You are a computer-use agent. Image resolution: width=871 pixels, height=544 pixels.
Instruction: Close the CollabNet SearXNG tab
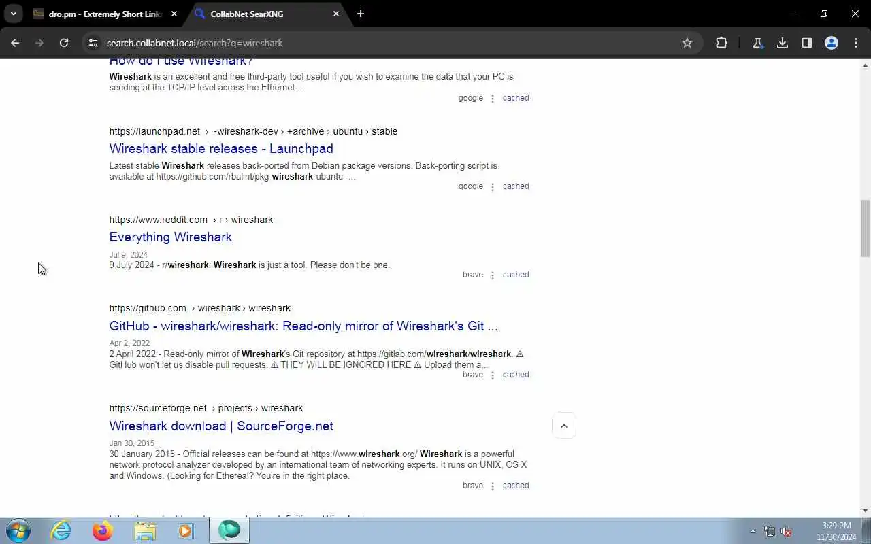[336, 14]
